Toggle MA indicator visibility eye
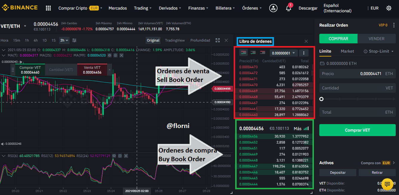This screenshot has width=399, height=195. pyautogui.click(x=110, y=55)
